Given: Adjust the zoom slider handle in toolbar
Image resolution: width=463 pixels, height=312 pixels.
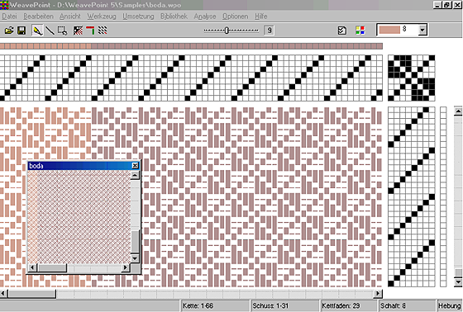Looking at the screenshot, I should tap(227, 30).
